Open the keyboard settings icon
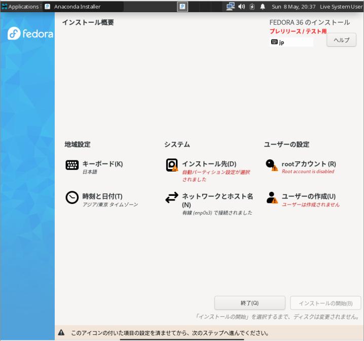The image size is (364, 341). coord(72,165)
